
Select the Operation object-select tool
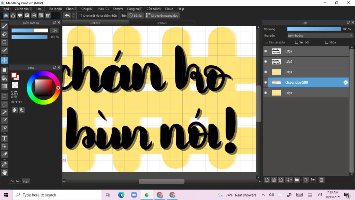point(4,146)
